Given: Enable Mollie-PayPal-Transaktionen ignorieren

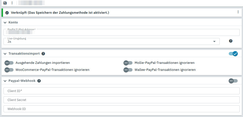Looking at the screenshot, I should pyautogui.click(x=128, y=63).
